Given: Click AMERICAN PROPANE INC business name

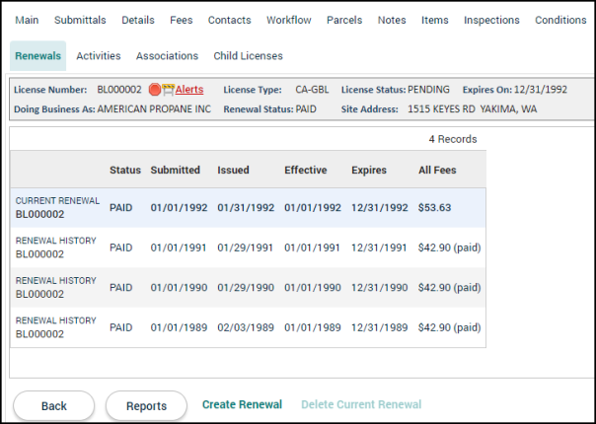Looking at the screenshot, I should [154, 109].
